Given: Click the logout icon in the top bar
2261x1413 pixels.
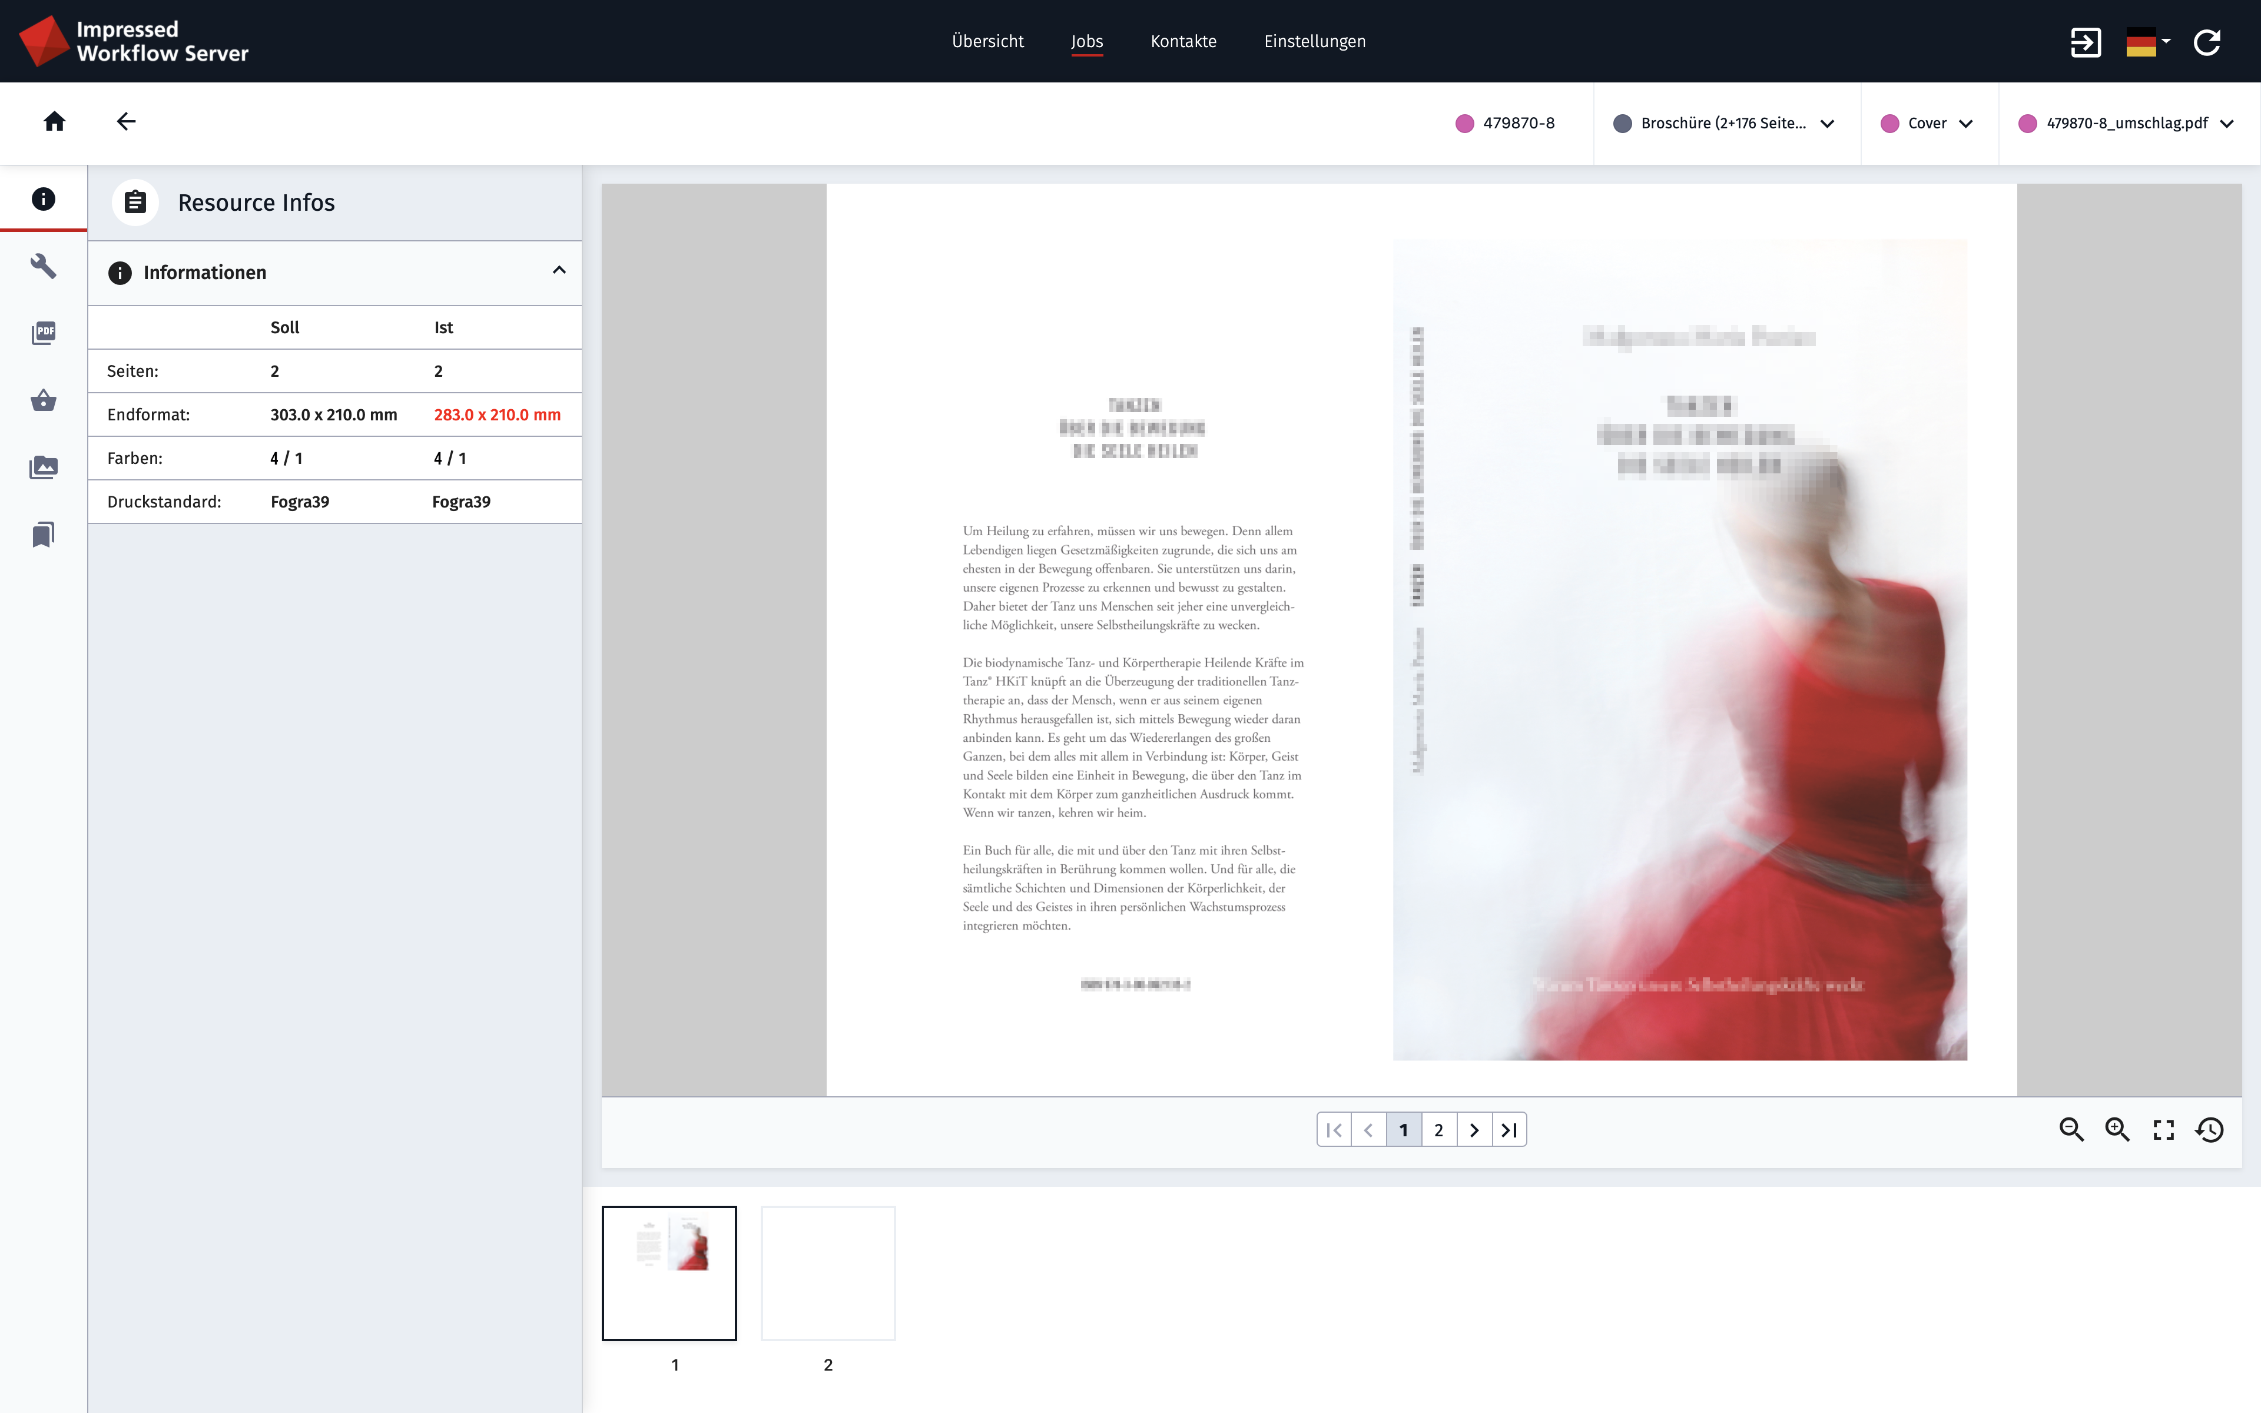Looking at the screenshot, I should (x=2086, y=41).
